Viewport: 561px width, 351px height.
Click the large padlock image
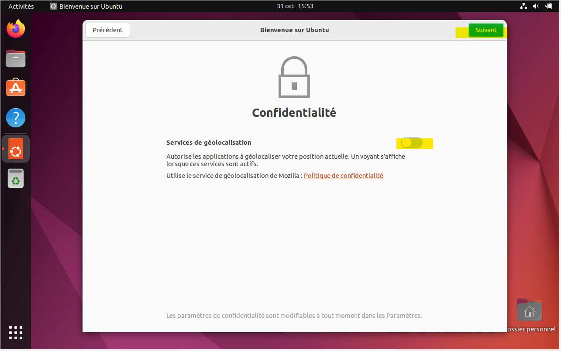pos(294,78)
